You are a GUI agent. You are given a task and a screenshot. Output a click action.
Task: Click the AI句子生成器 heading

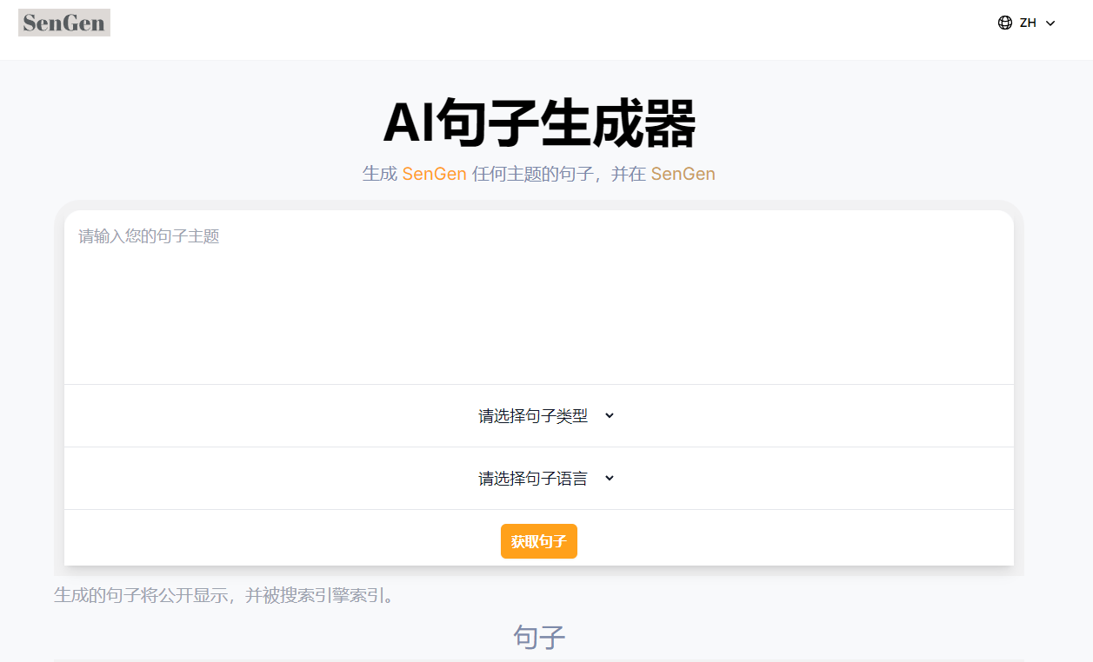coord(539,123)
